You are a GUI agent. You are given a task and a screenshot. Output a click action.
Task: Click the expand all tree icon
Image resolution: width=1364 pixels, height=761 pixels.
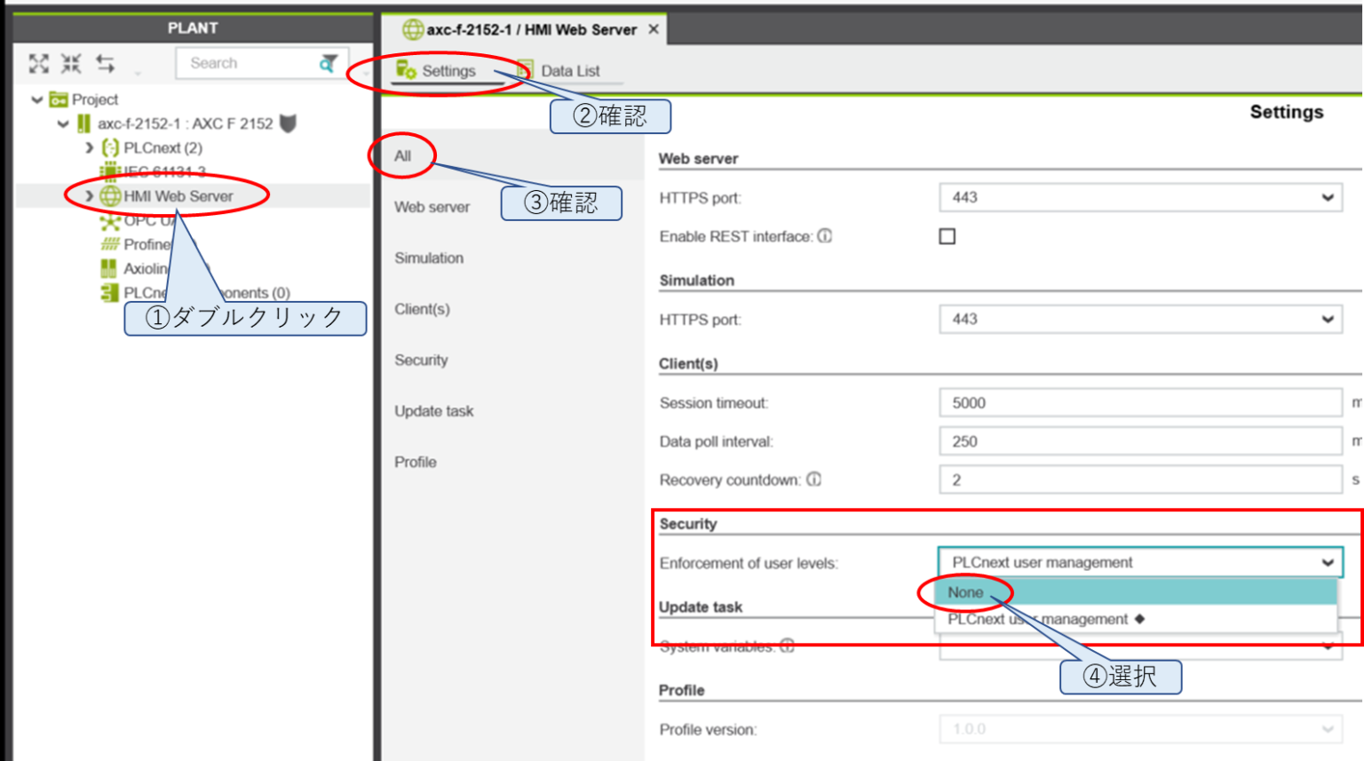[38, 63]
